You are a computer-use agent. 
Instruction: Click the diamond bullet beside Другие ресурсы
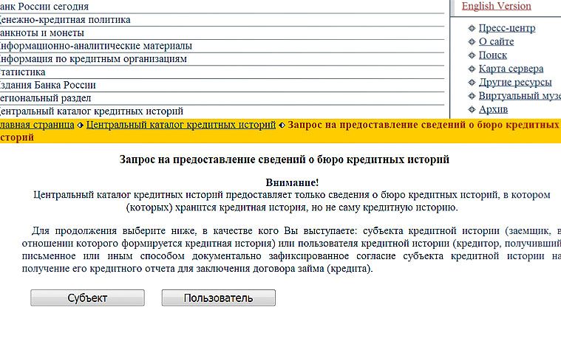(x=472, y=83)
